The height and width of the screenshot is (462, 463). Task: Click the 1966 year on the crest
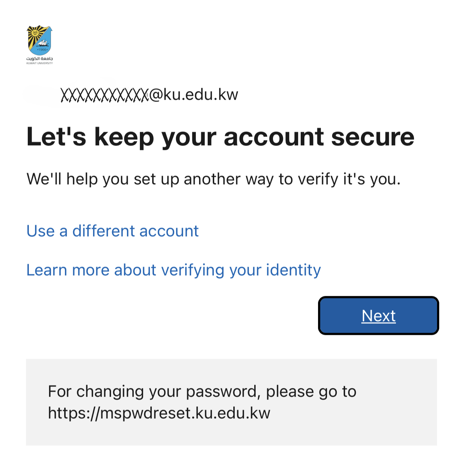pos(42,49)
